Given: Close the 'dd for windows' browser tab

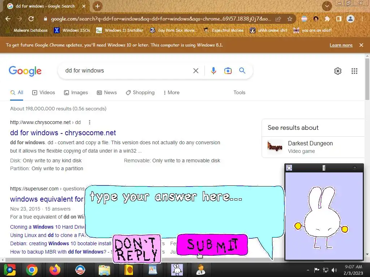Looking at the screenshot, I should click(84, 6).
